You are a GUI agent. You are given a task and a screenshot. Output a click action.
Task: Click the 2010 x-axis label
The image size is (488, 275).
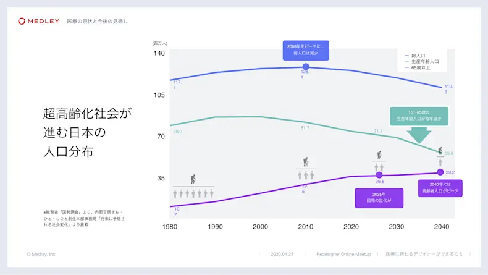[306, 227]
